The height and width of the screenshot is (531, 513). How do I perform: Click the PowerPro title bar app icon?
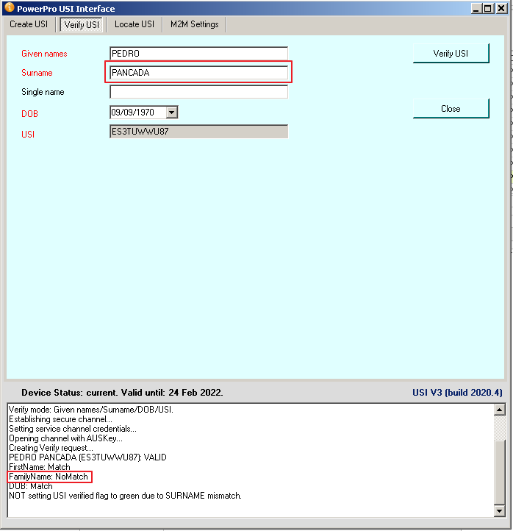(10, 7)
